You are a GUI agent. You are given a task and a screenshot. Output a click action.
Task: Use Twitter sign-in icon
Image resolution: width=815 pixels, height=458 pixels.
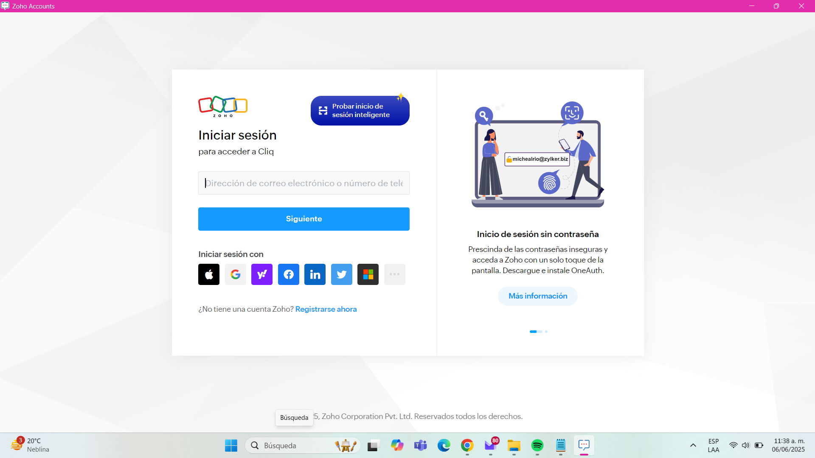click(x=342, y=274)
